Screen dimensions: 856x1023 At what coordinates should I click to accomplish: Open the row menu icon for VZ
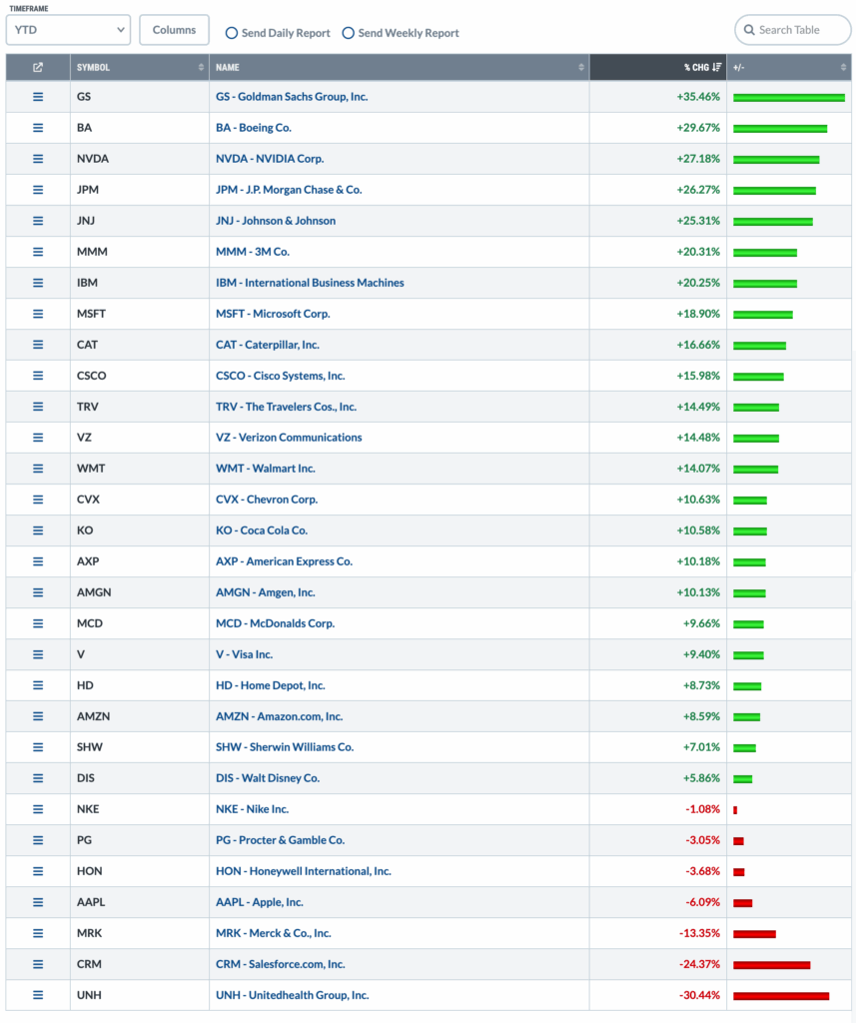pos(38,438)
